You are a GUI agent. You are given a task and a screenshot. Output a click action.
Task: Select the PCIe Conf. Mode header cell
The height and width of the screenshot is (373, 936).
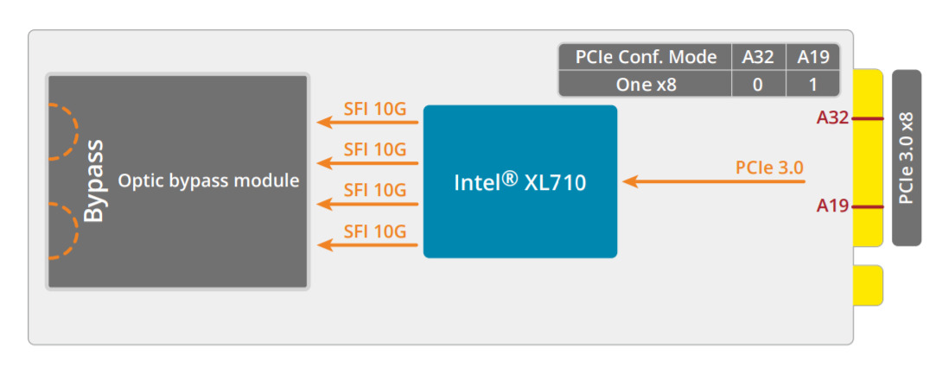click(646, 57)
